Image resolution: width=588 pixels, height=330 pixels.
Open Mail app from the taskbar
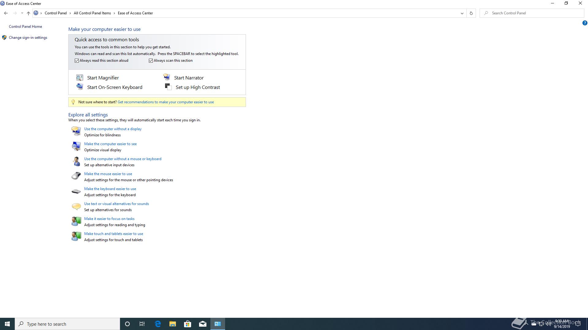[x=203, y=324]
